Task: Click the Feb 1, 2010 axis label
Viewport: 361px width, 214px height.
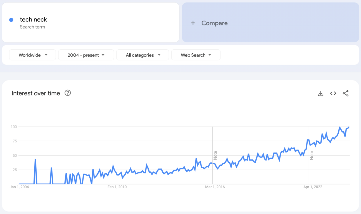Action: [117, 187]
